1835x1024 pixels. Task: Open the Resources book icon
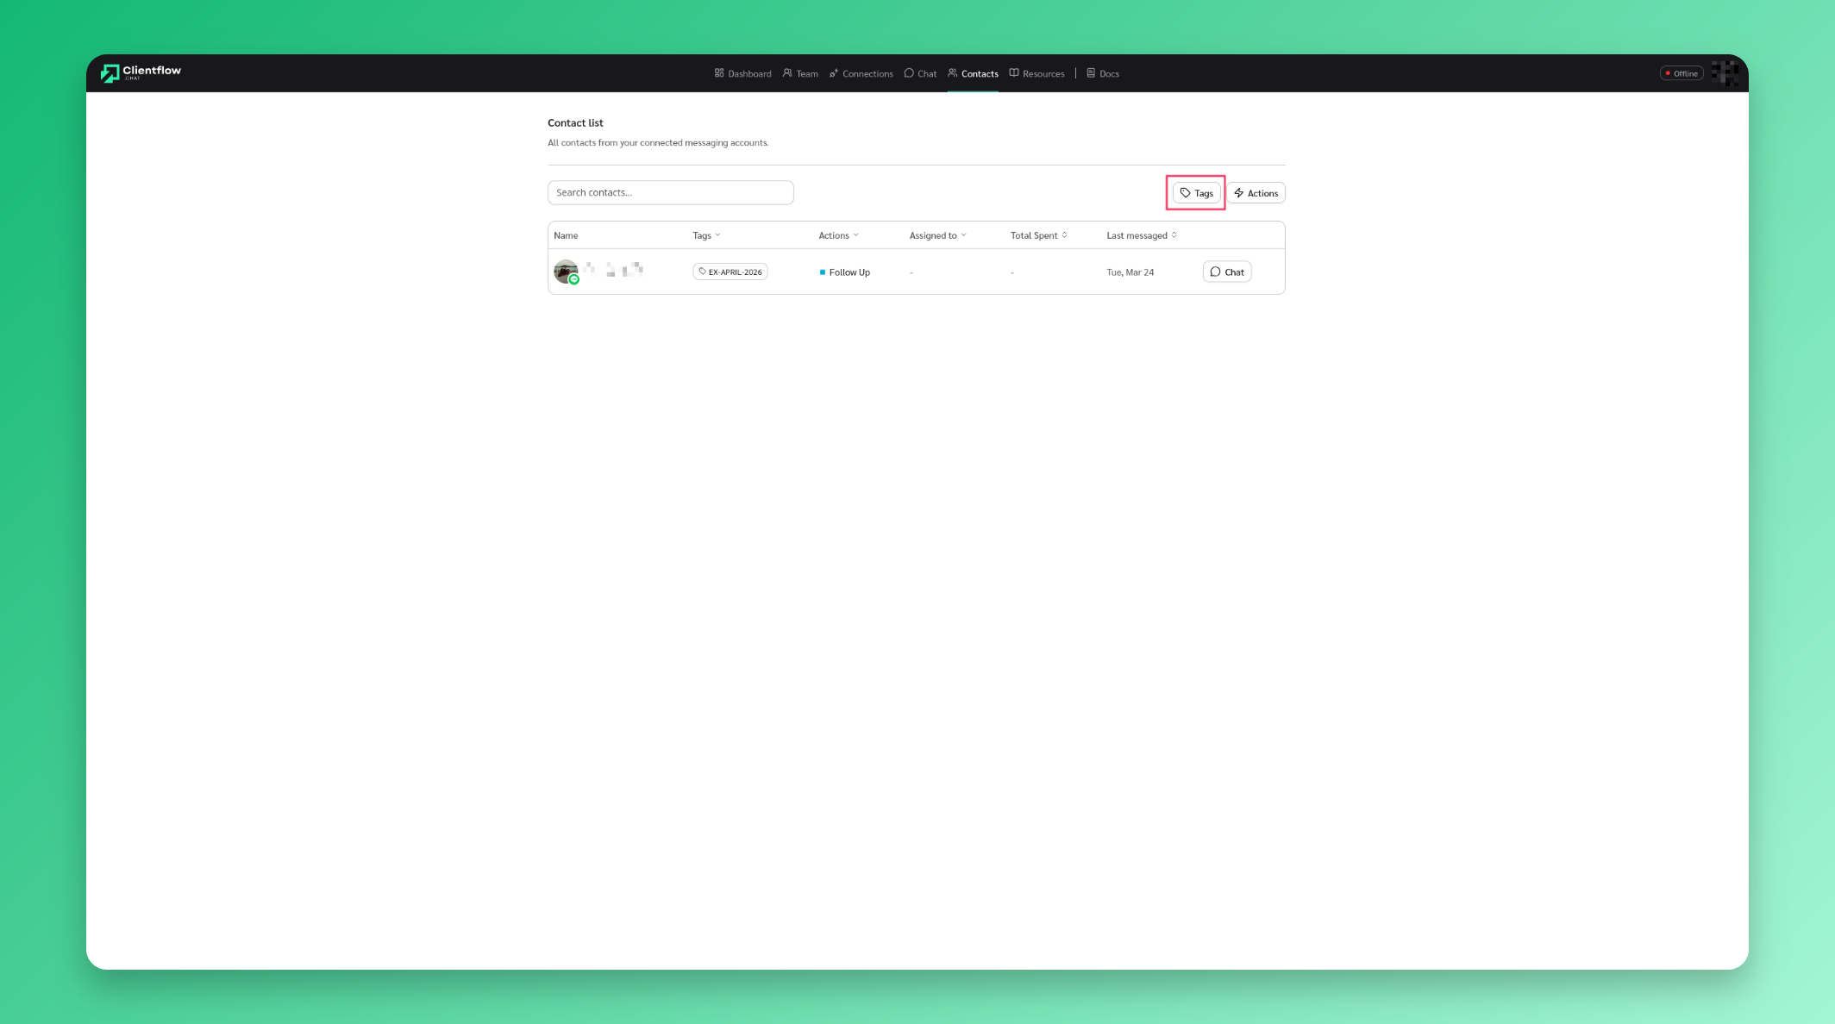(x=1014, y=73)
